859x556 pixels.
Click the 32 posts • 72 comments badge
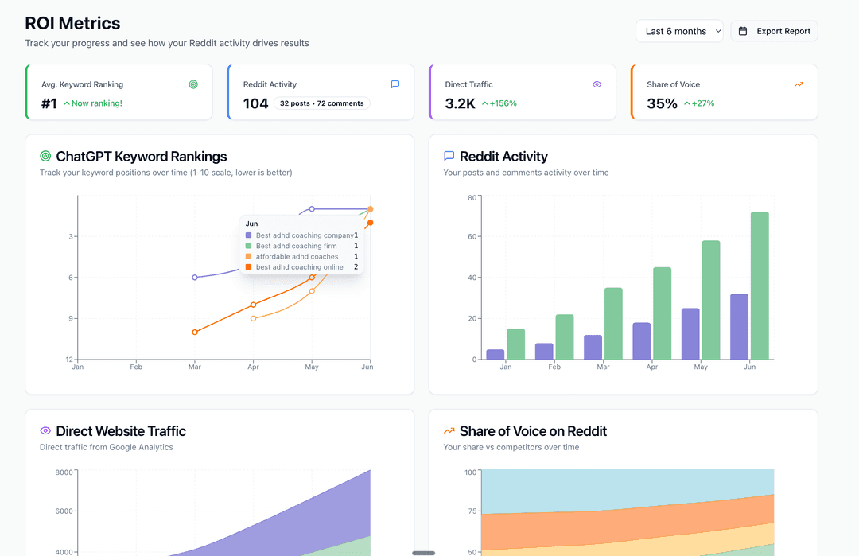(321, 103)
